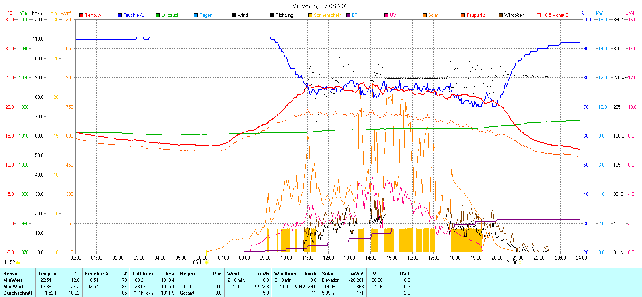Screen dimensions: 642x297
Task: Select the Richtung legend label
Action: 284,15
